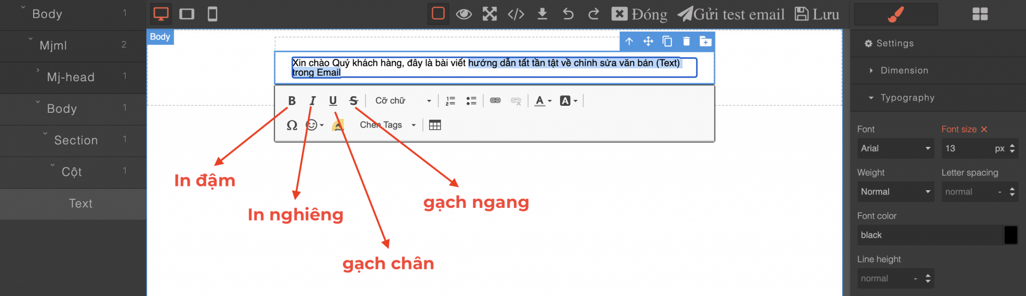Toggle component outline square icon
1026x296 pixels.
438,14
